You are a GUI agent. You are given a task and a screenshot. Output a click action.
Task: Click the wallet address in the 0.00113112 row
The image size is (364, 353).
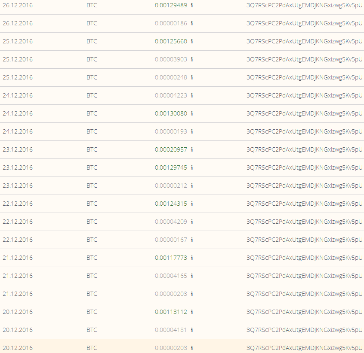tap(304, 312)
